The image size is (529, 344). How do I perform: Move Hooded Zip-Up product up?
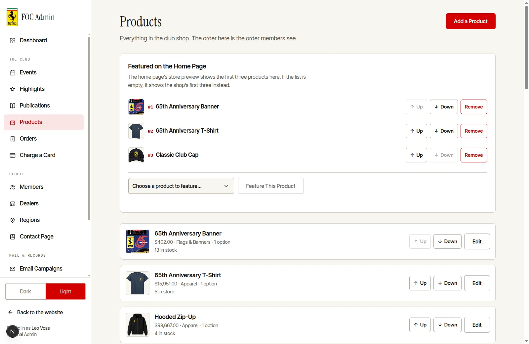pos(420,325)
